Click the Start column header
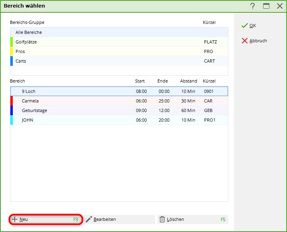 (x=140, y=81)
